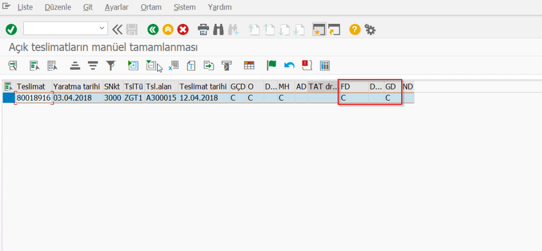This screenshot has height=251, width=542.
Task: Click the Deselect All rows icon
Action: [52, 65]
